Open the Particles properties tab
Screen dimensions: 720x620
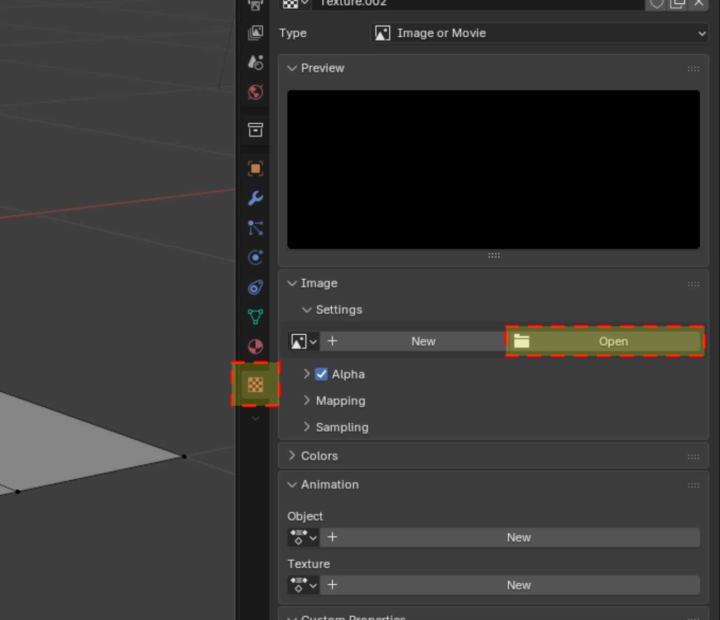[x=255, y=228]
